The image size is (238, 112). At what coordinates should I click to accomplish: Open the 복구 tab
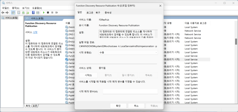click(x=98, y=13)
